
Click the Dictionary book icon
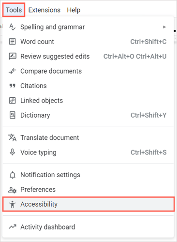tap(13, 115)
